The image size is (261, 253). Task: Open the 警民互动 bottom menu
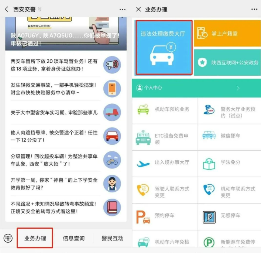[112, 238]
